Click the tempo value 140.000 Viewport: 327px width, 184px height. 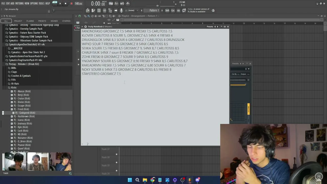point(78,4)
